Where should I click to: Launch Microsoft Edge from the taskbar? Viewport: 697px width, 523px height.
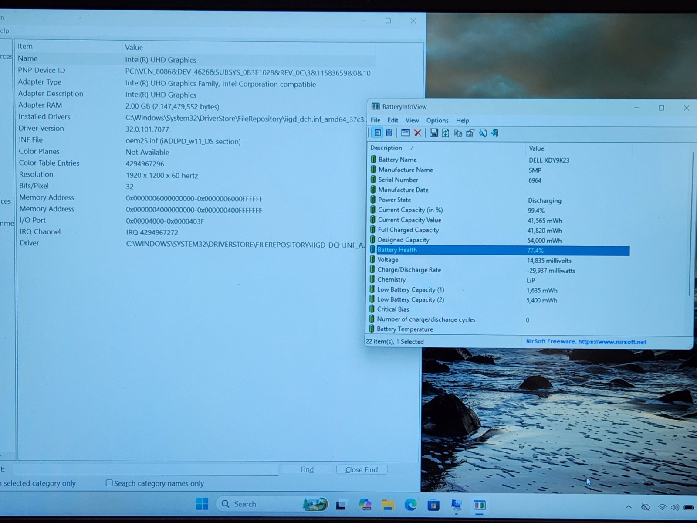410,505
